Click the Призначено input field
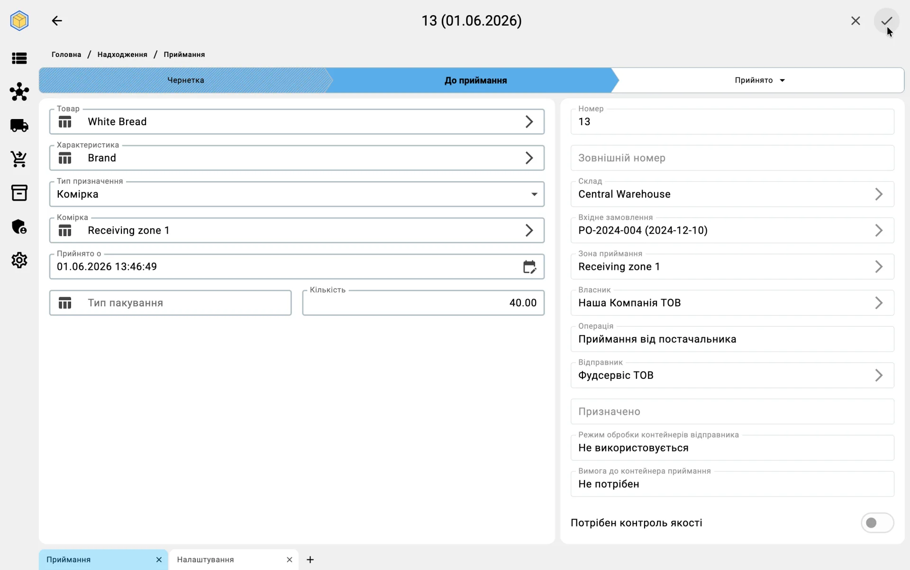The width and height of the screenshot is (910, 570). [x=732, y=412]
